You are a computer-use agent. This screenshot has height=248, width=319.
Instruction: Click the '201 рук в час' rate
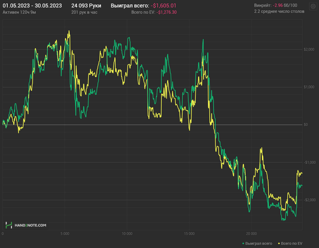[x=84, y=12]
